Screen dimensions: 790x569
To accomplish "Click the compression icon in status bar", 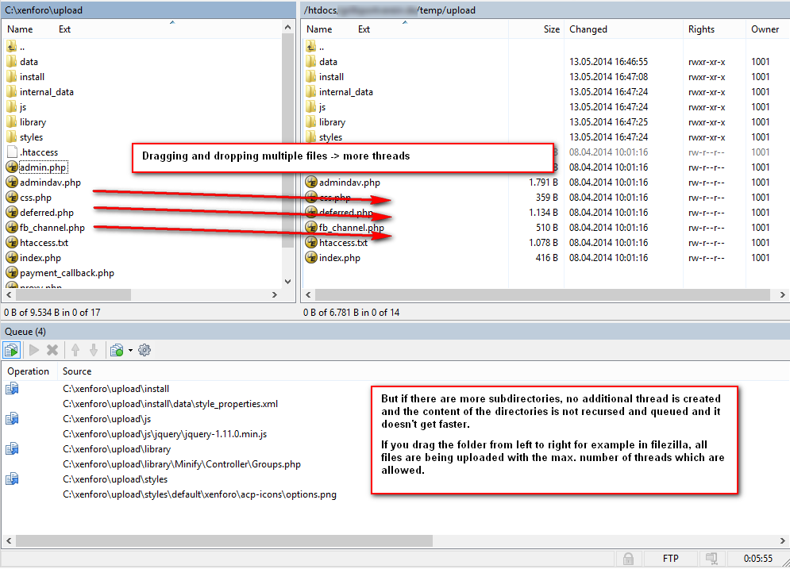I will [712, 559].
